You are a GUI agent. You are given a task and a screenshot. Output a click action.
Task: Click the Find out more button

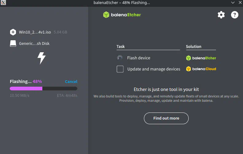pyautogui.click(x=166, y=118)
